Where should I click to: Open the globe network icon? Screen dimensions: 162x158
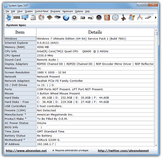tap(66, 17)
